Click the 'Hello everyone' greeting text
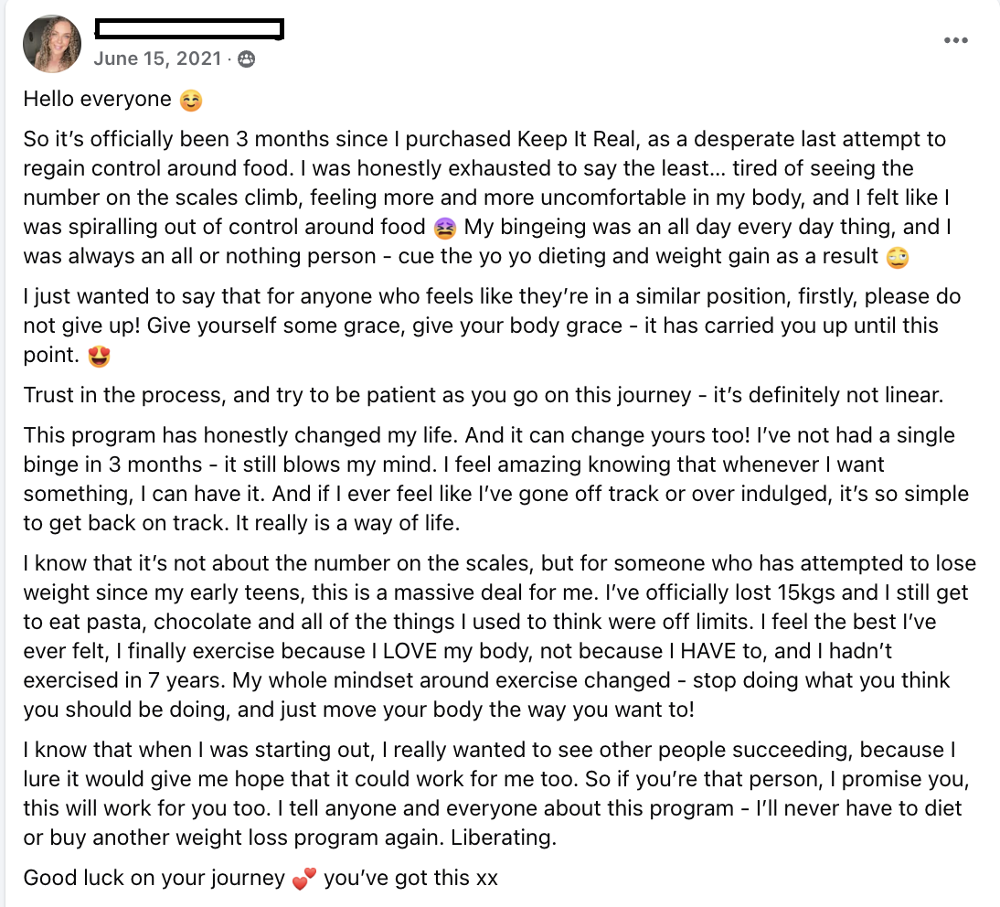 click(x=98, y=99)
